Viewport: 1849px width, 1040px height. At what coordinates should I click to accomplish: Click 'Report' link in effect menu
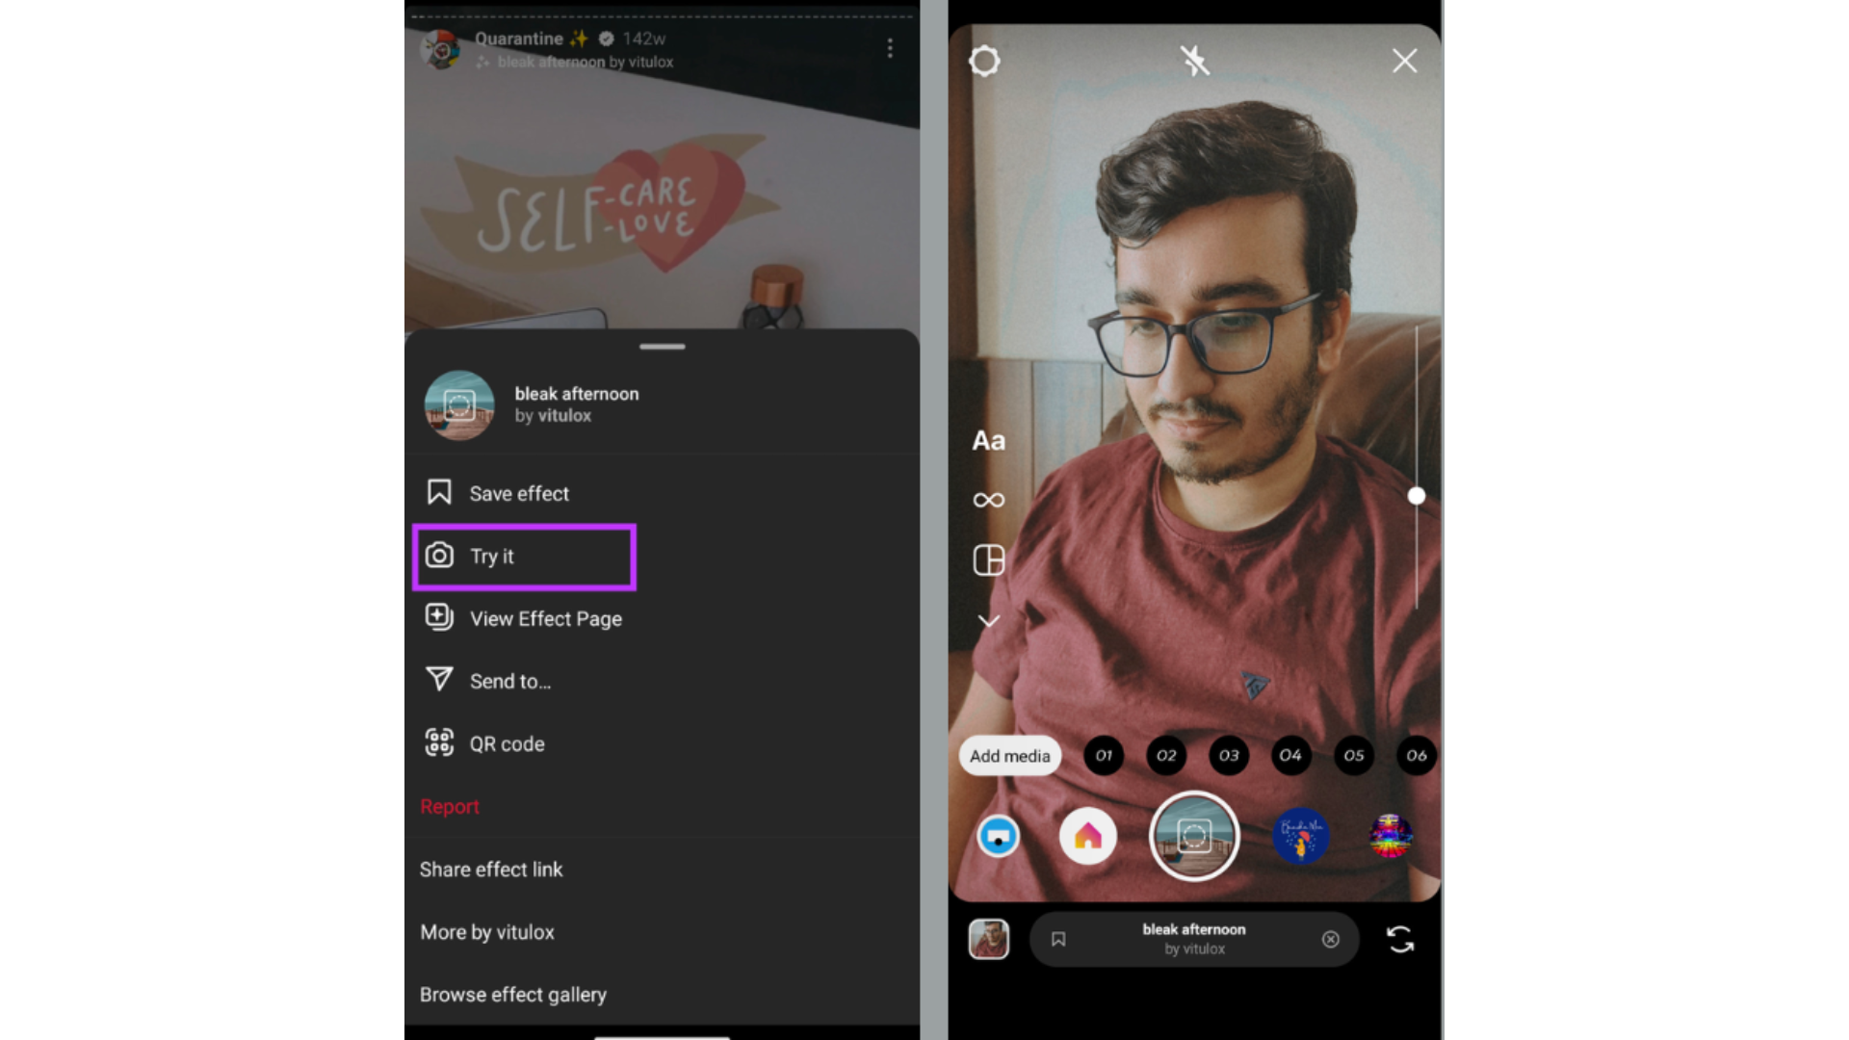click(x=450, y=806)
